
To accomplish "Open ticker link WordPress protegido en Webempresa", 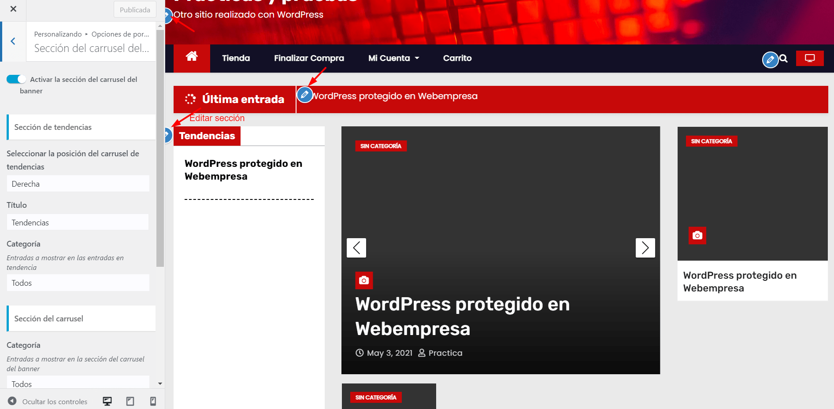I will 395,96.
